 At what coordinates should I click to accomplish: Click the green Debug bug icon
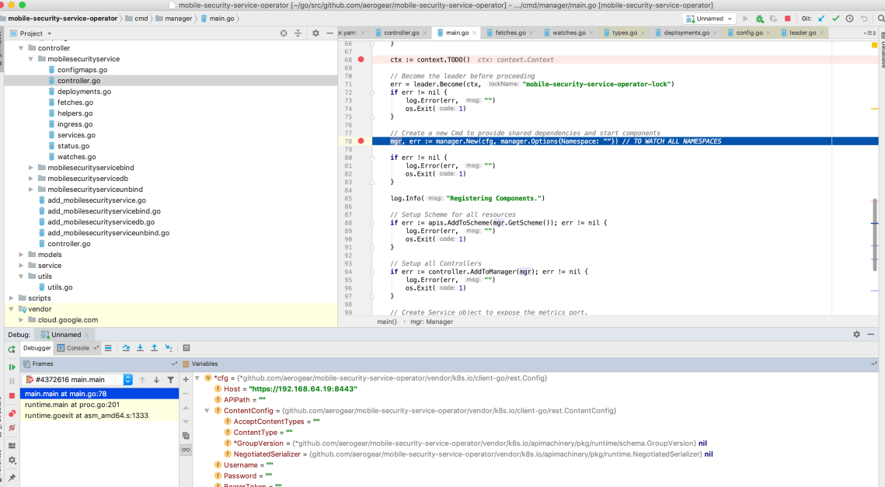pos(758,19)
